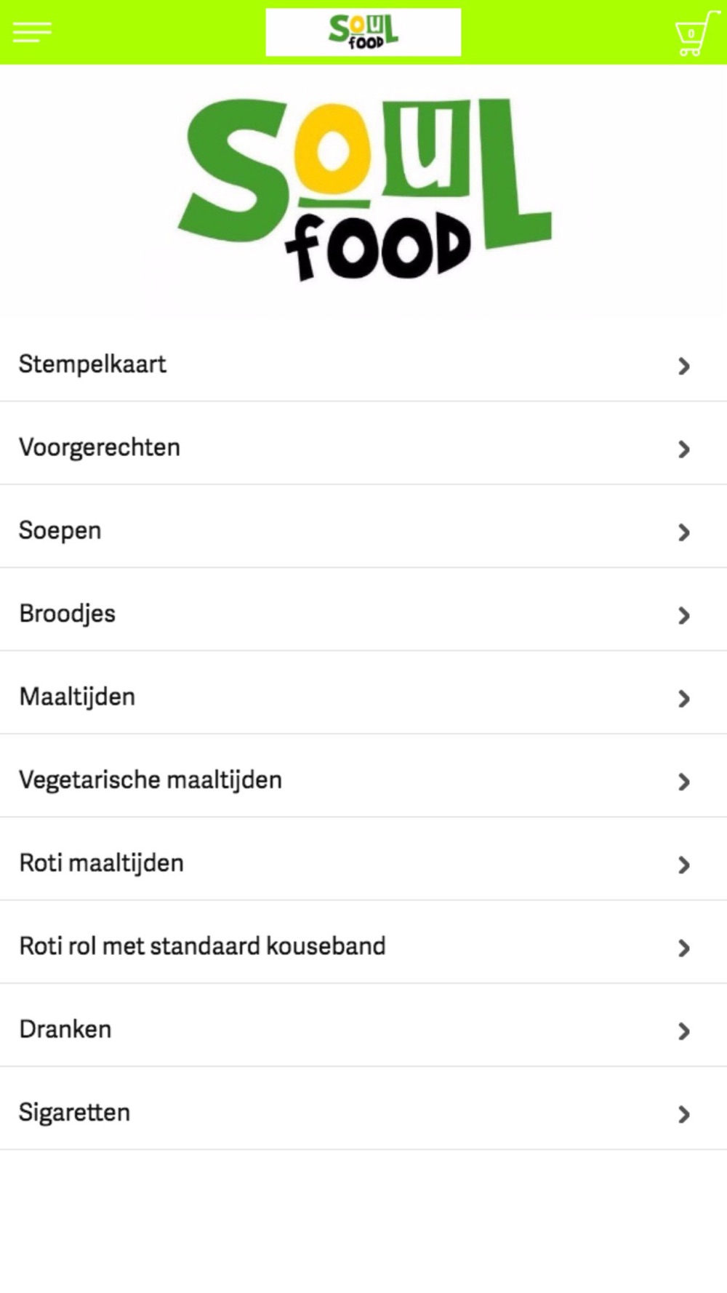Open the hamburger menu icon
The image size is (727, 1293).
32,32
